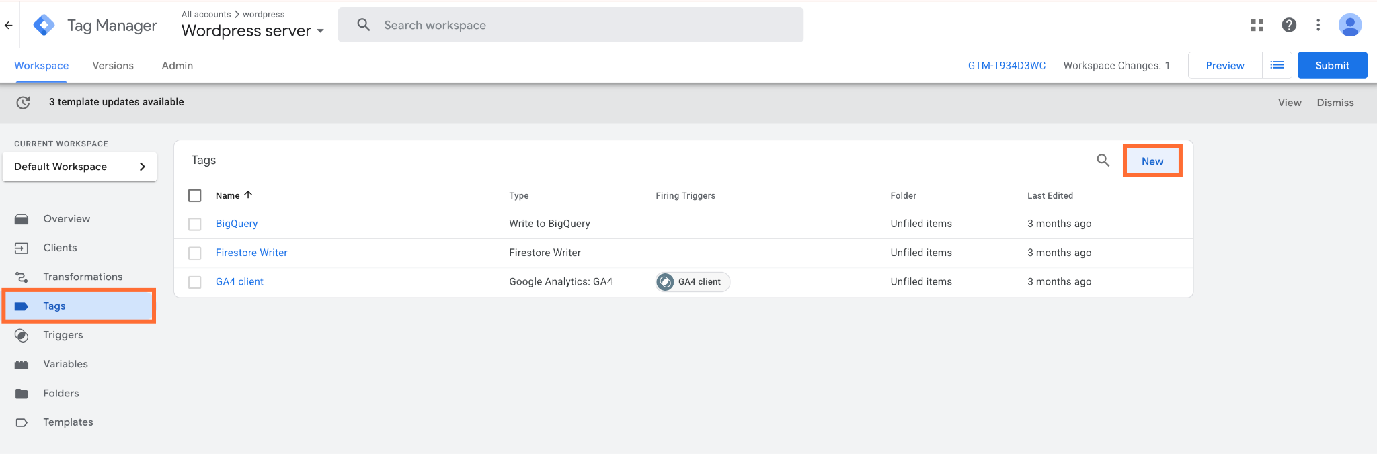Click the Last Edited column header
This screenshot has width=1377, height=454.
pyautogui.click(x=1050, y=196)
